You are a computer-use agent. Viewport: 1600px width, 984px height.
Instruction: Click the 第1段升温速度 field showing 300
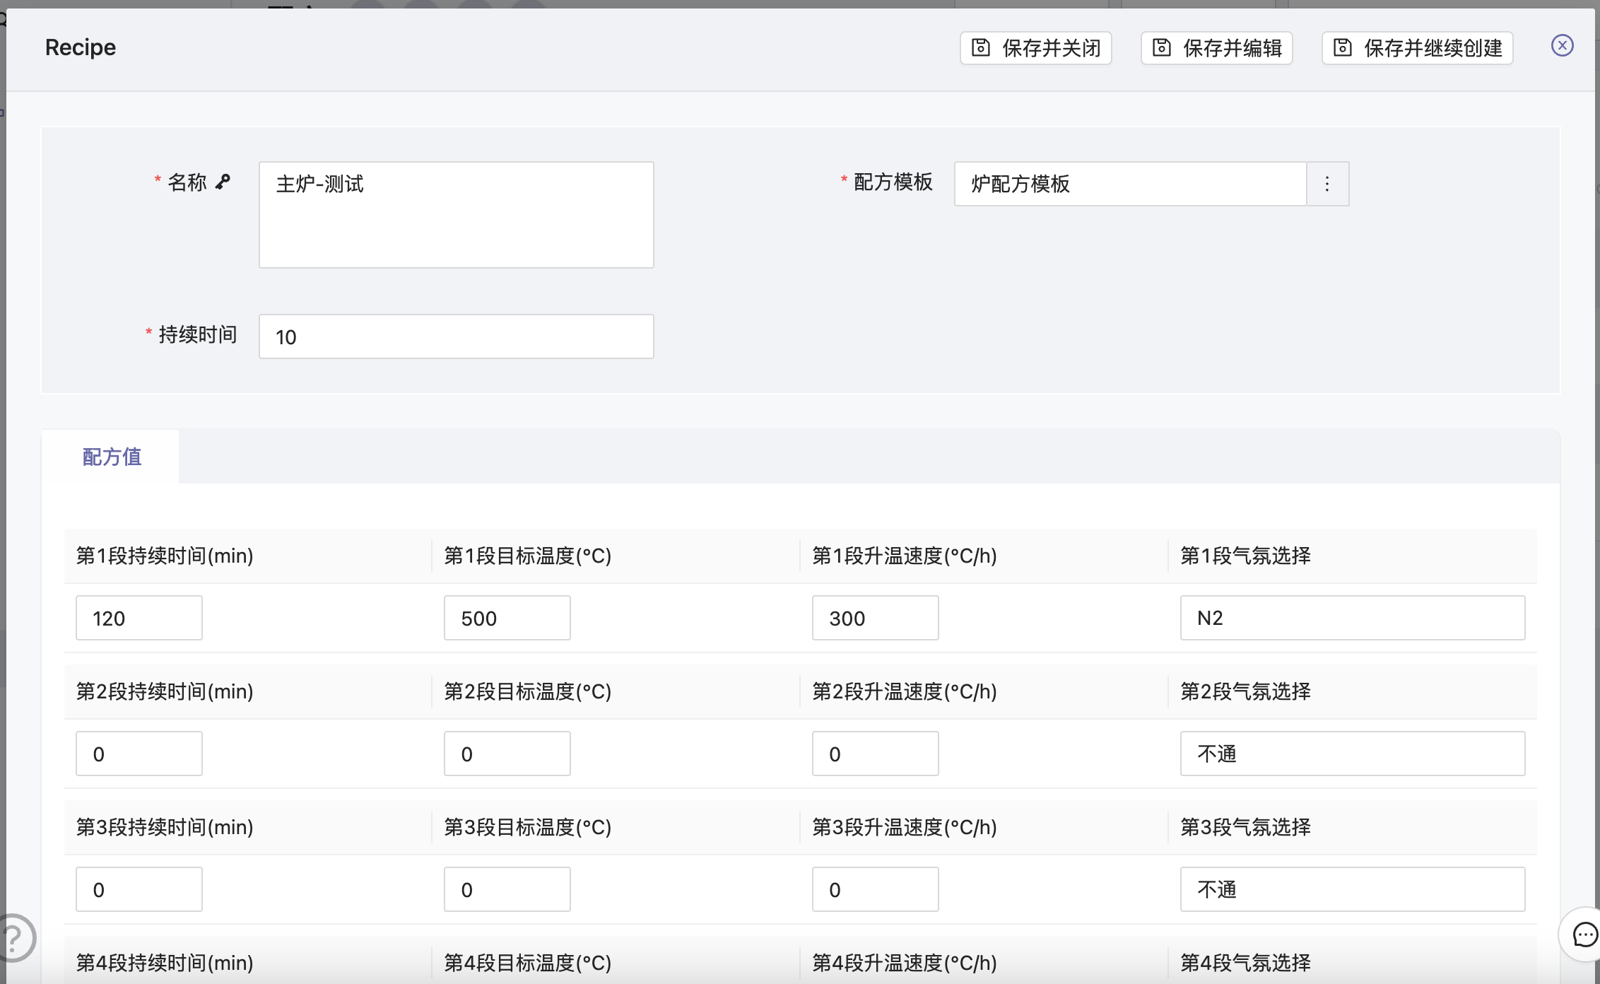click(x=875, y=618)
